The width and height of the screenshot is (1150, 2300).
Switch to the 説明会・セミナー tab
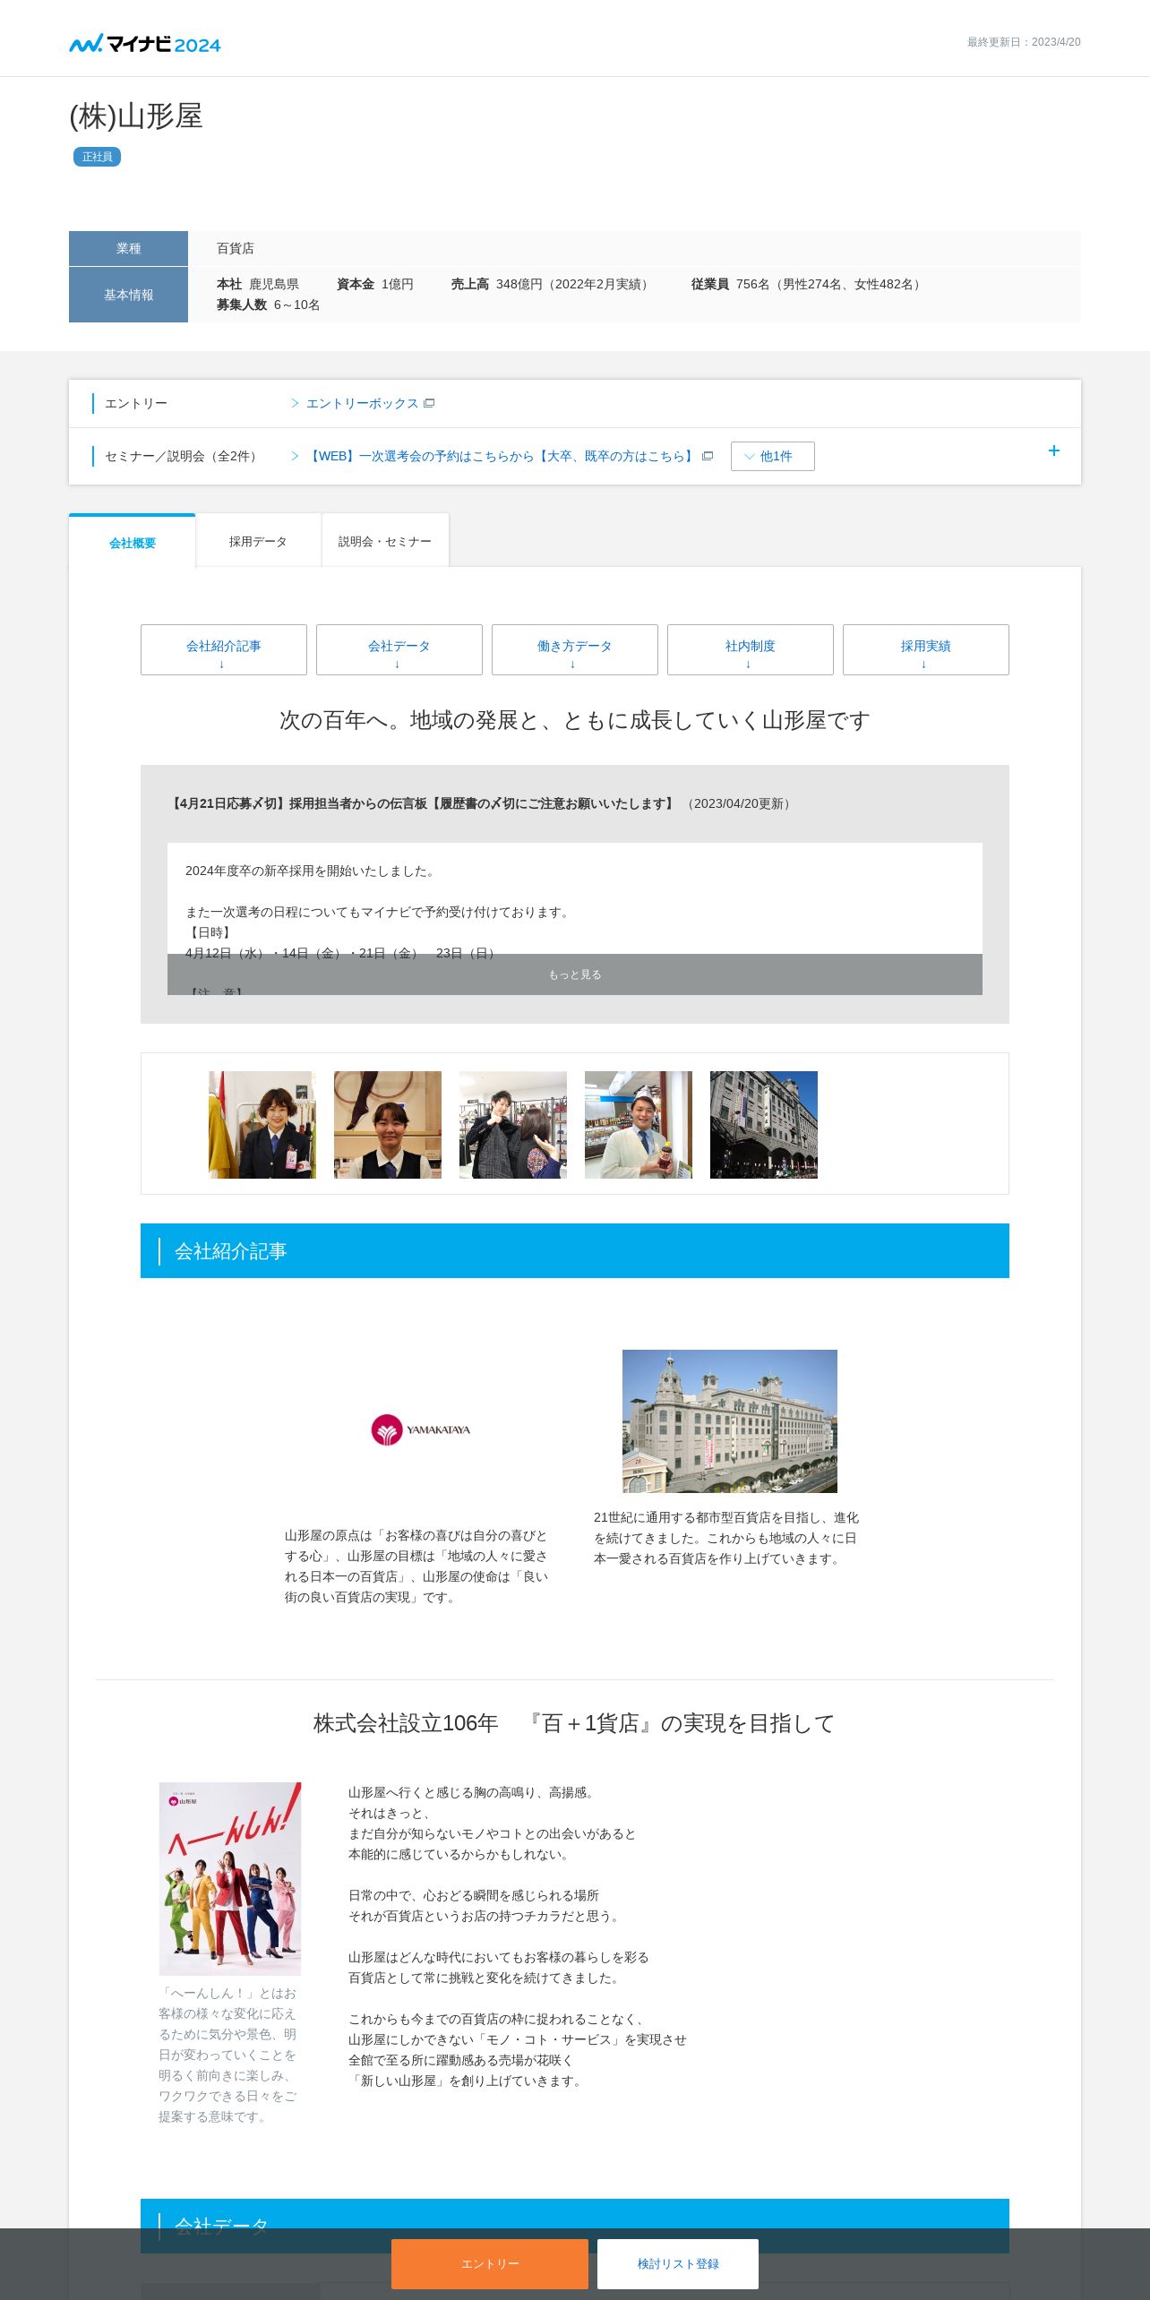click(385, 541)
